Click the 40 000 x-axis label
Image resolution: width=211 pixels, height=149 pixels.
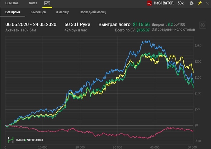pyautogui.click(x=155, y=147)
